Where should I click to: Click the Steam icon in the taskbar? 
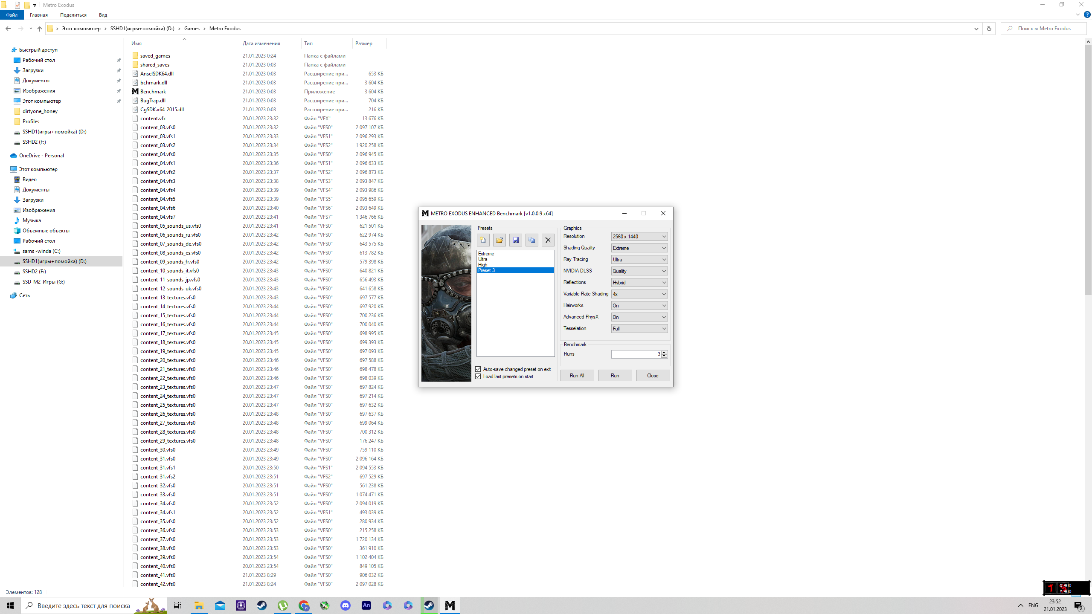[261, 605]
